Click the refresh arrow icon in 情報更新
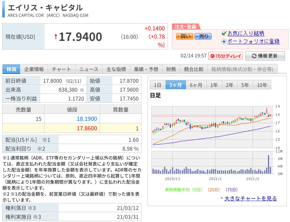290x222 pixels. 254,56
